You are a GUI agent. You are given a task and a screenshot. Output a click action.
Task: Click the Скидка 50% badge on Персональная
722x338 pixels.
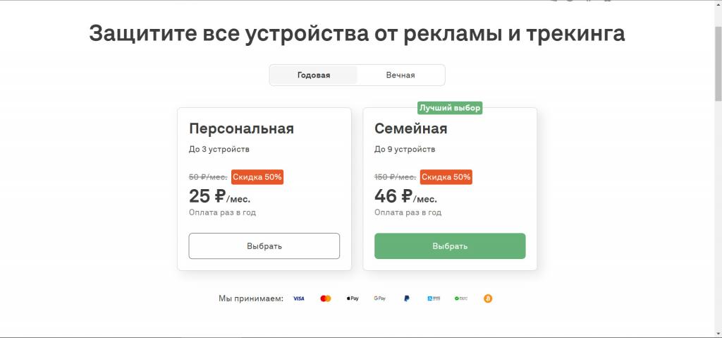coord(257,177)
